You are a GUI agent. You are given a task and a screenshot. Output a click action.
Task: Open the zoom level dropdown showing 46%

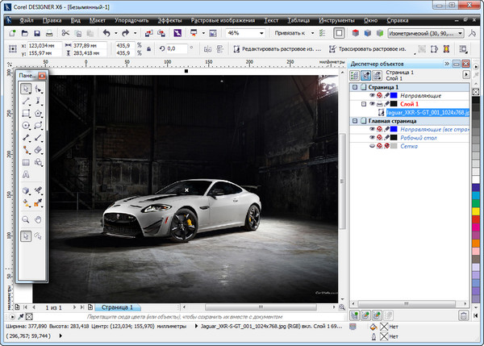(261, 33)
